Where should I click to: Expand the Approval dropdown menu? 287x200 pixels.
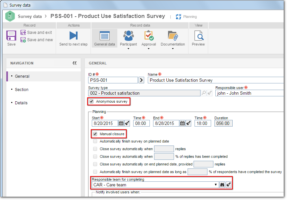point(148,49)
